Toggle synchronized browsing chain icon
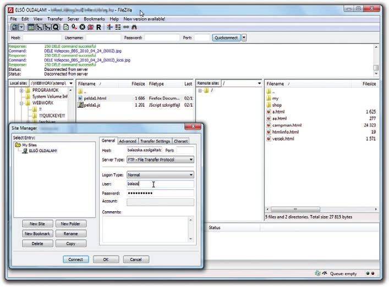Image resolution: width=389 pixels, height=287 pixels. coord(126,27)
